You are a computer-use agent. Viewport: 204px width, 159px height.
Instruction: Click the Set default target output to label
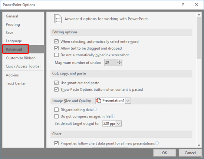(77, 123)
